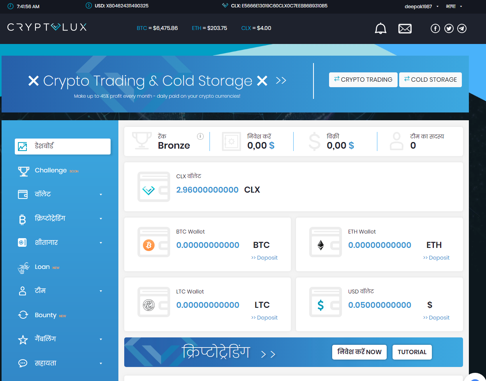Click the CLX balance 2.96000000000
This screenshot has height=381, width=486.
(x=207, y=190)
